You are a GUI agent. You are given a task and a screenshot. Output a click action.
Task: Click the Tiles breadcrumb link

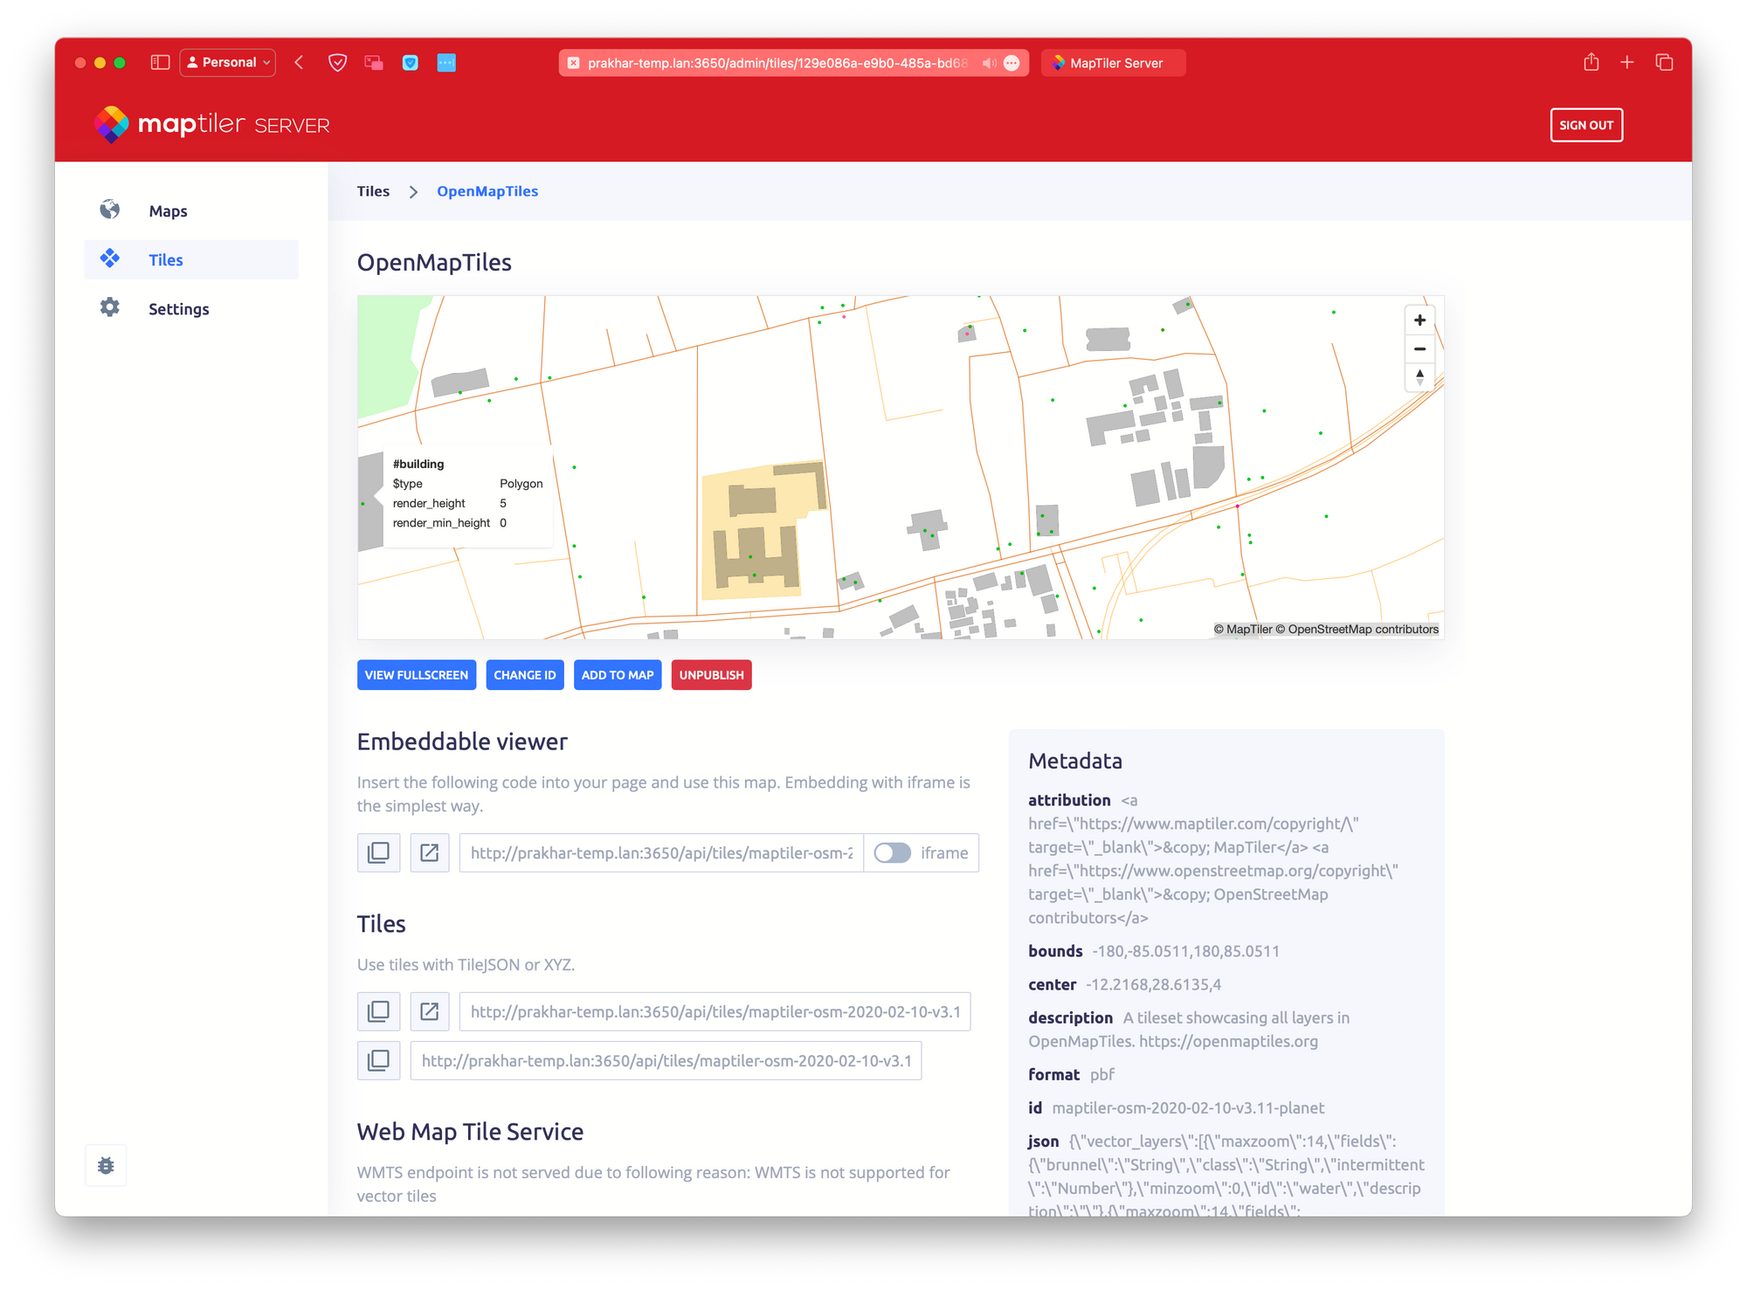[373, 191]
